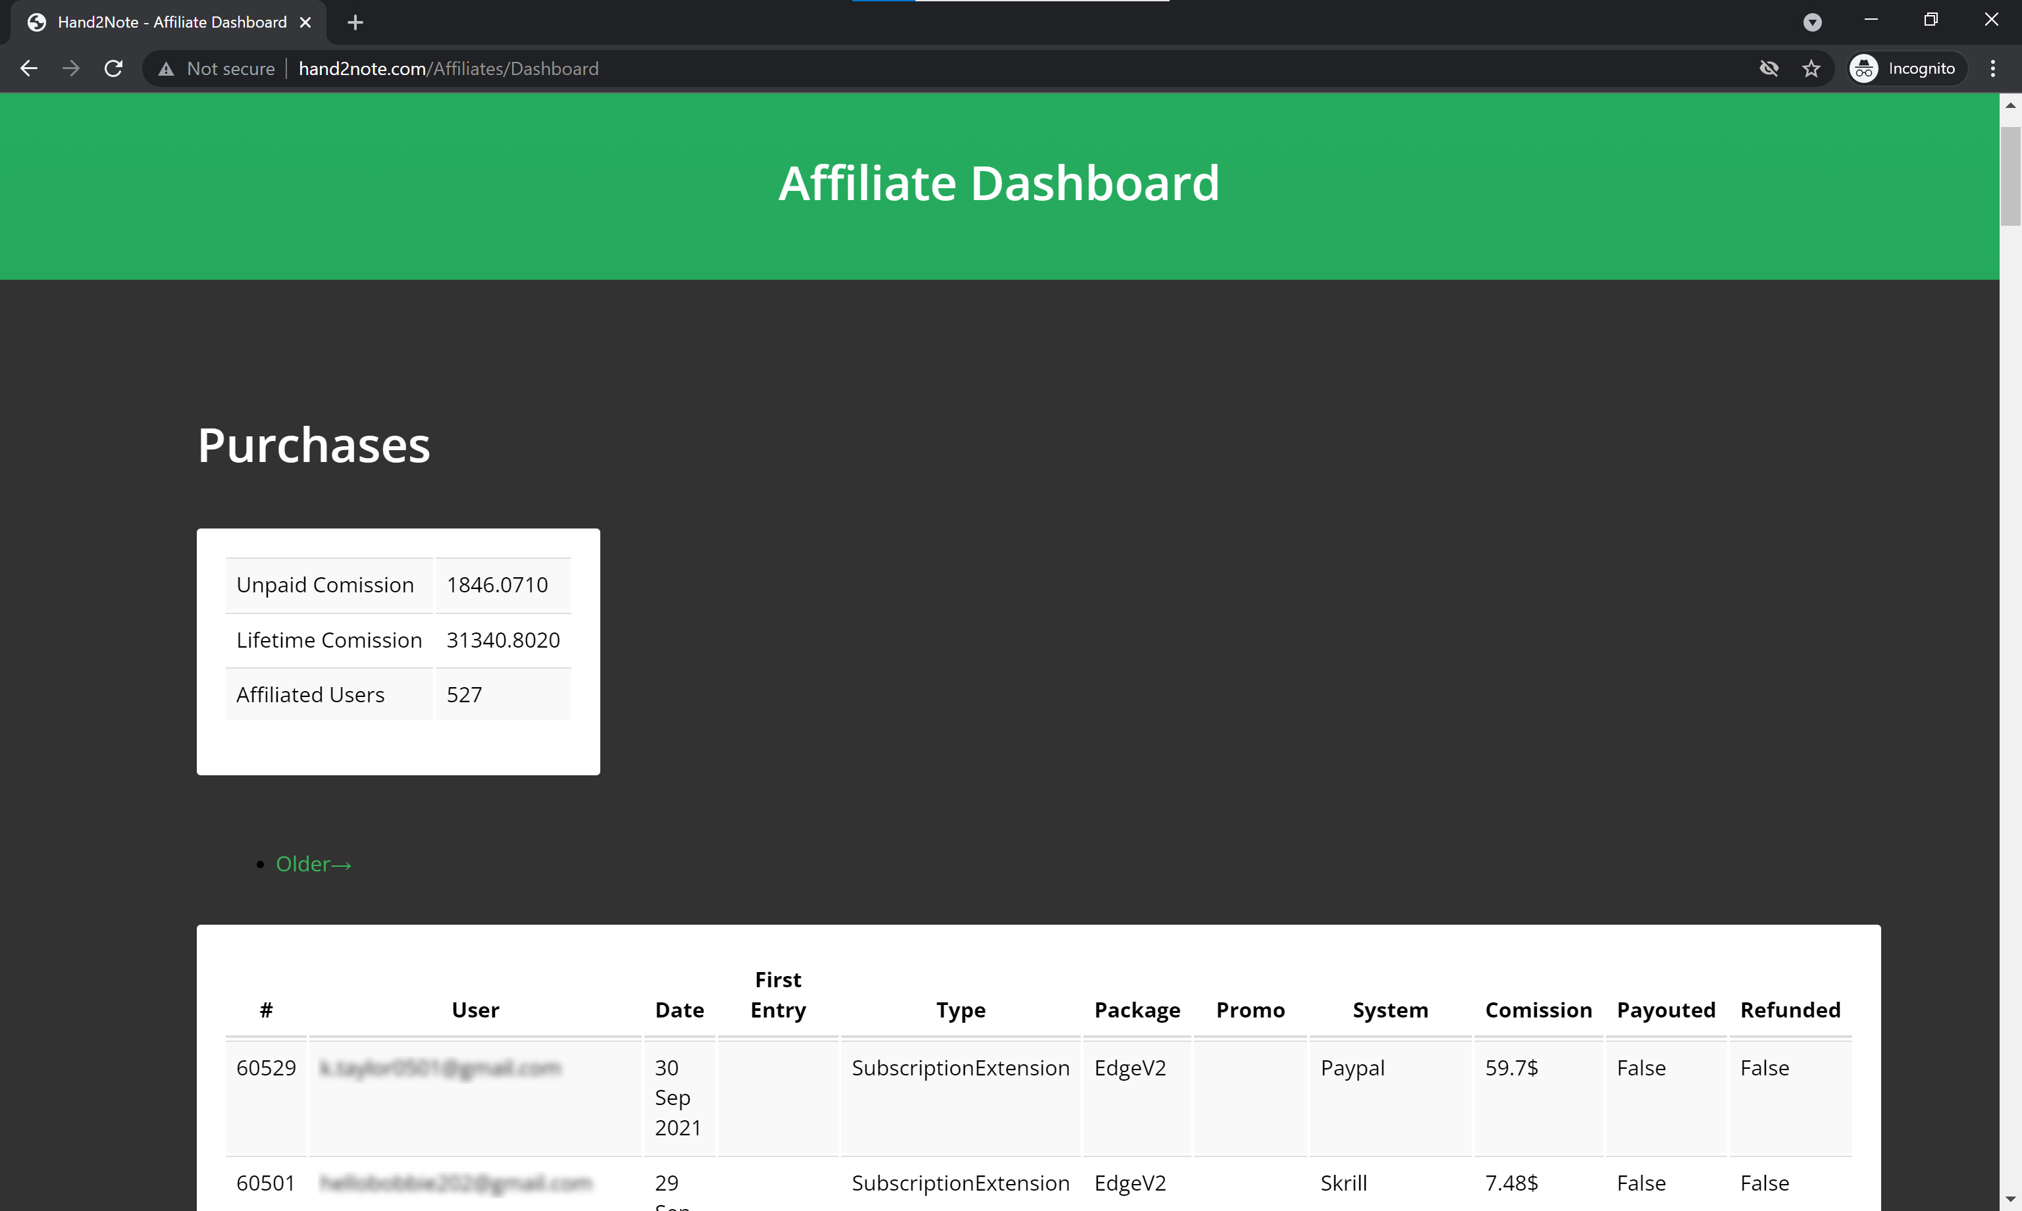Open the tab search dropdown arrow

click(x=1812, y=22)
